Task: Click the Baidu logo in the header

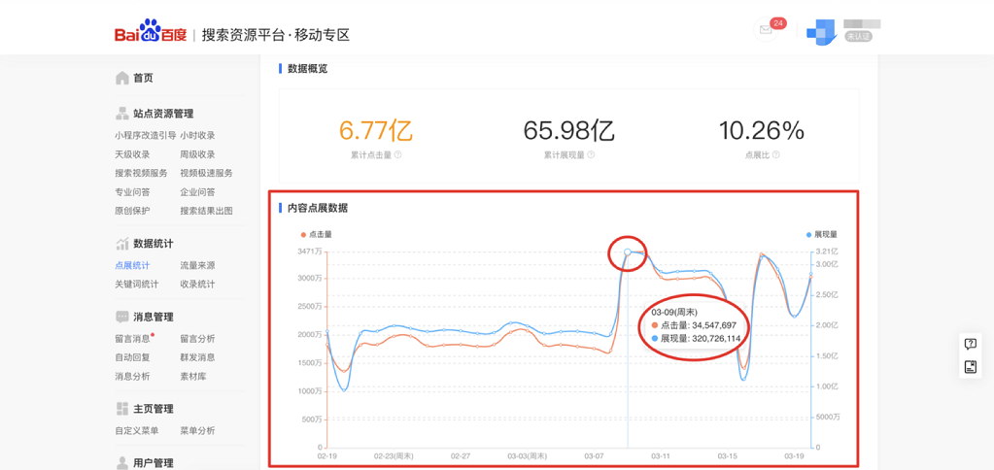Action: [x=151, y=33]
